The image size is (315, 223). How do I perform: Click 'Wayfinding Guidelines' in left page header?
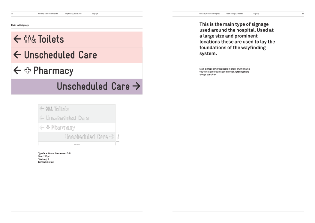click(73, 14)
